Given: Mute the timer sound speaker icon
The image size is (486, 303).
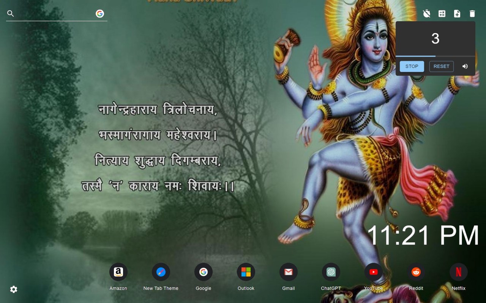Looking at the screenshot, I should (465, 66).
